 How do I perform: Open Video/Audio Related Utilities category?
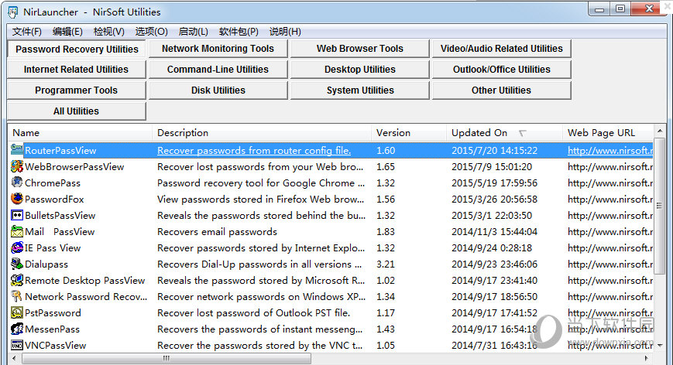tap(501, 49)
